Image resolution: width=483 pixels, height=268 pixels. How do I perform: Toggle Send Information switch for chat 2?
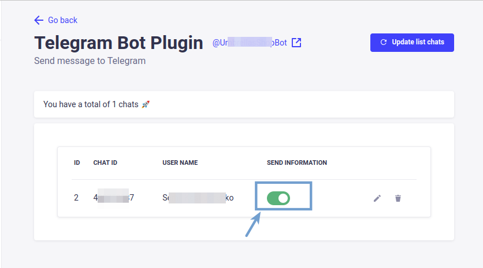(278, 198)
